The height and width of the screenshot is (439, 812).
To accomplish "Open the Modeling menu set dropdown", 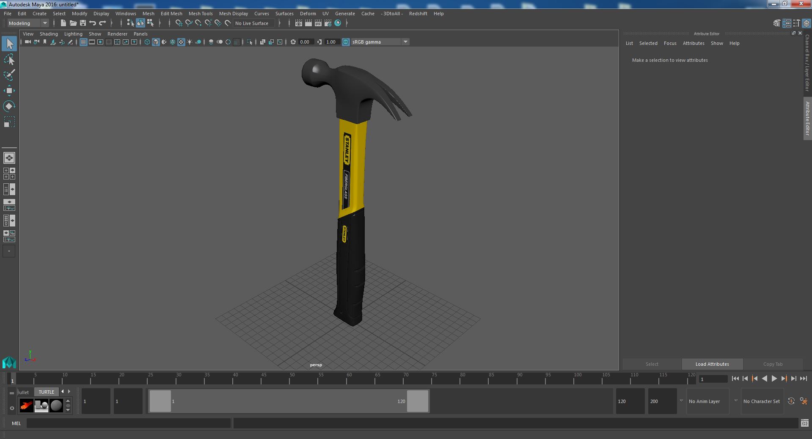I will pyautogui.click(x=28, y=23).
